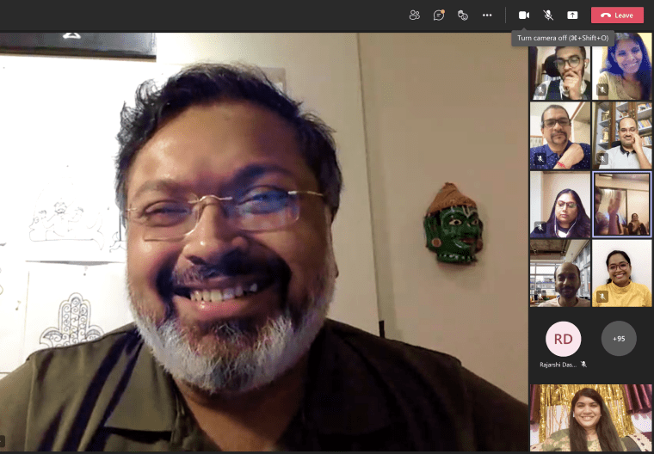
Task: Open the reactions menu
Action: click(x=463, y=15)
